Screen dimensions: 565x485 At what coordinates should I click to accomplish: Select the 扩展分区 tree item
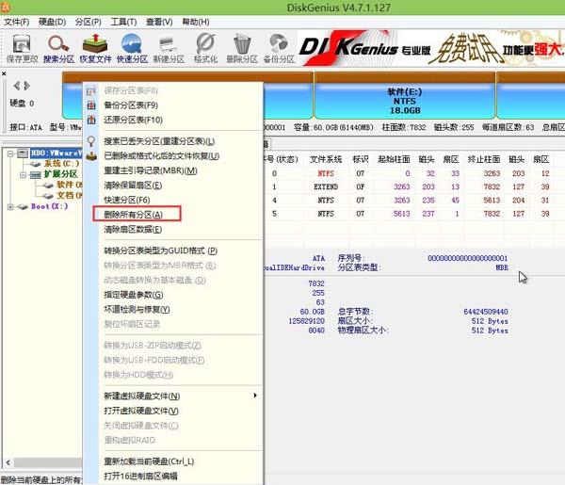[x=61, y=174]
